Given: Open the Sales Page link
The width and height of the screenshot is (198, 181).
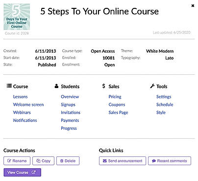Looking at the screenshot, I should click(x=118, y=113).
